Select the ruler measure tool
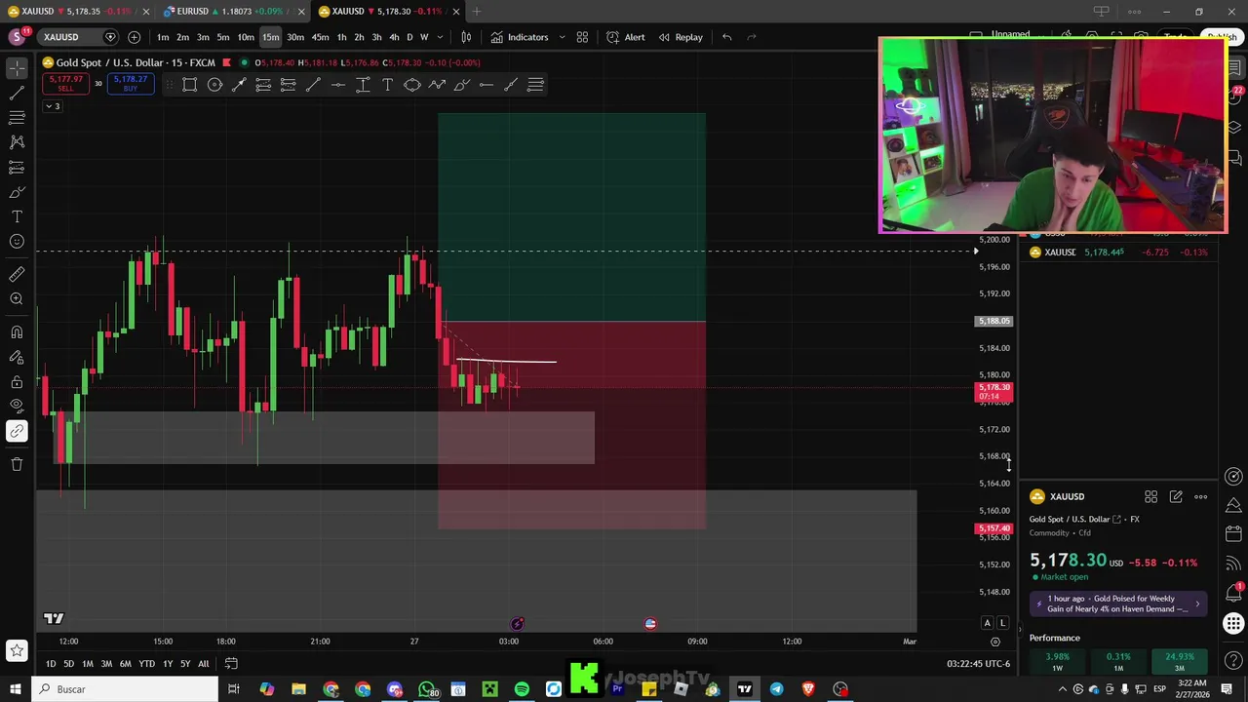This screenshot has width=1248, height=702. point(17,274)
